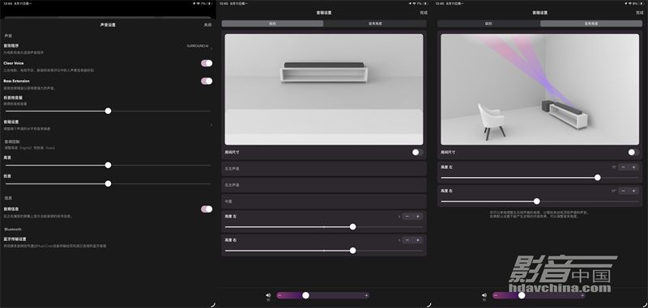
Task: Decrease 高度 左 with the minus stepper, middle panel
Action: (x=407, y=217)
